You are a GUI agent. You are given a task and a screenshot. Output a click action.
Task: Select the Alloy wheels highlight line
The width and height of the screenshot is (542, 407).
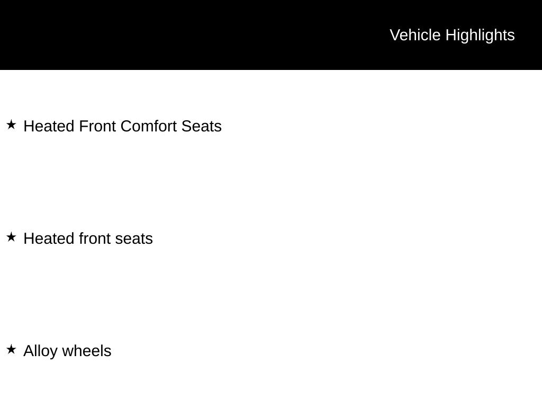(x=67, y=351)
